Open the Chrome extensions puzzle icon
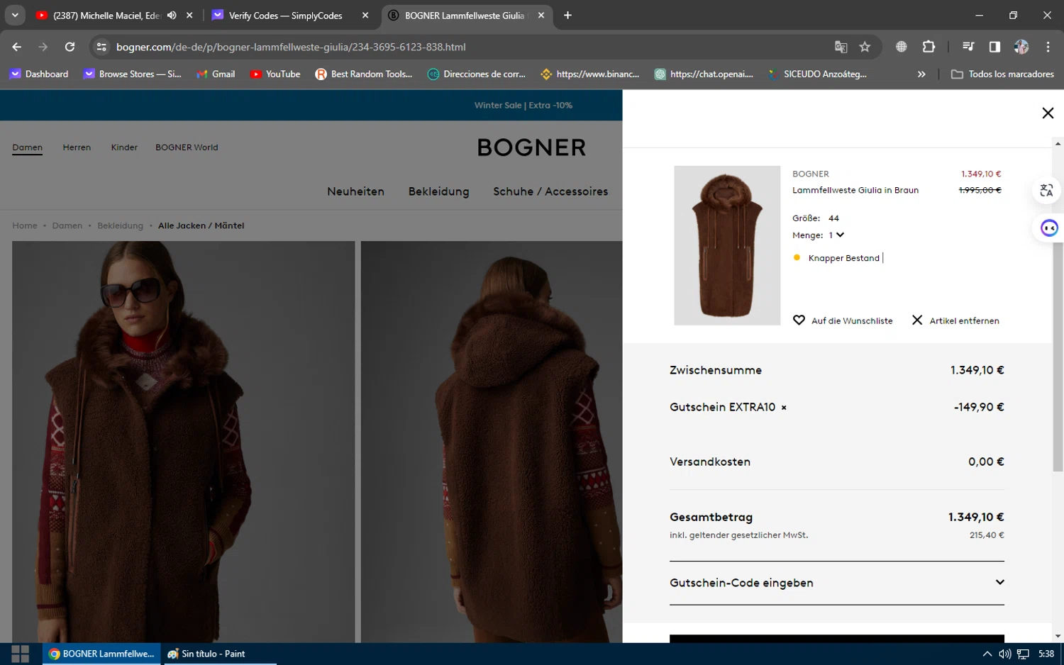Viewport: 1064px width, 665px height. (x=929, y=47)
